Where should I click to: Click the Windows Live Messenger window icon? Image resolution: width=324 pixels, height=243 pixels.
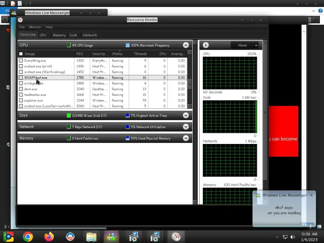tap(14, 13)
